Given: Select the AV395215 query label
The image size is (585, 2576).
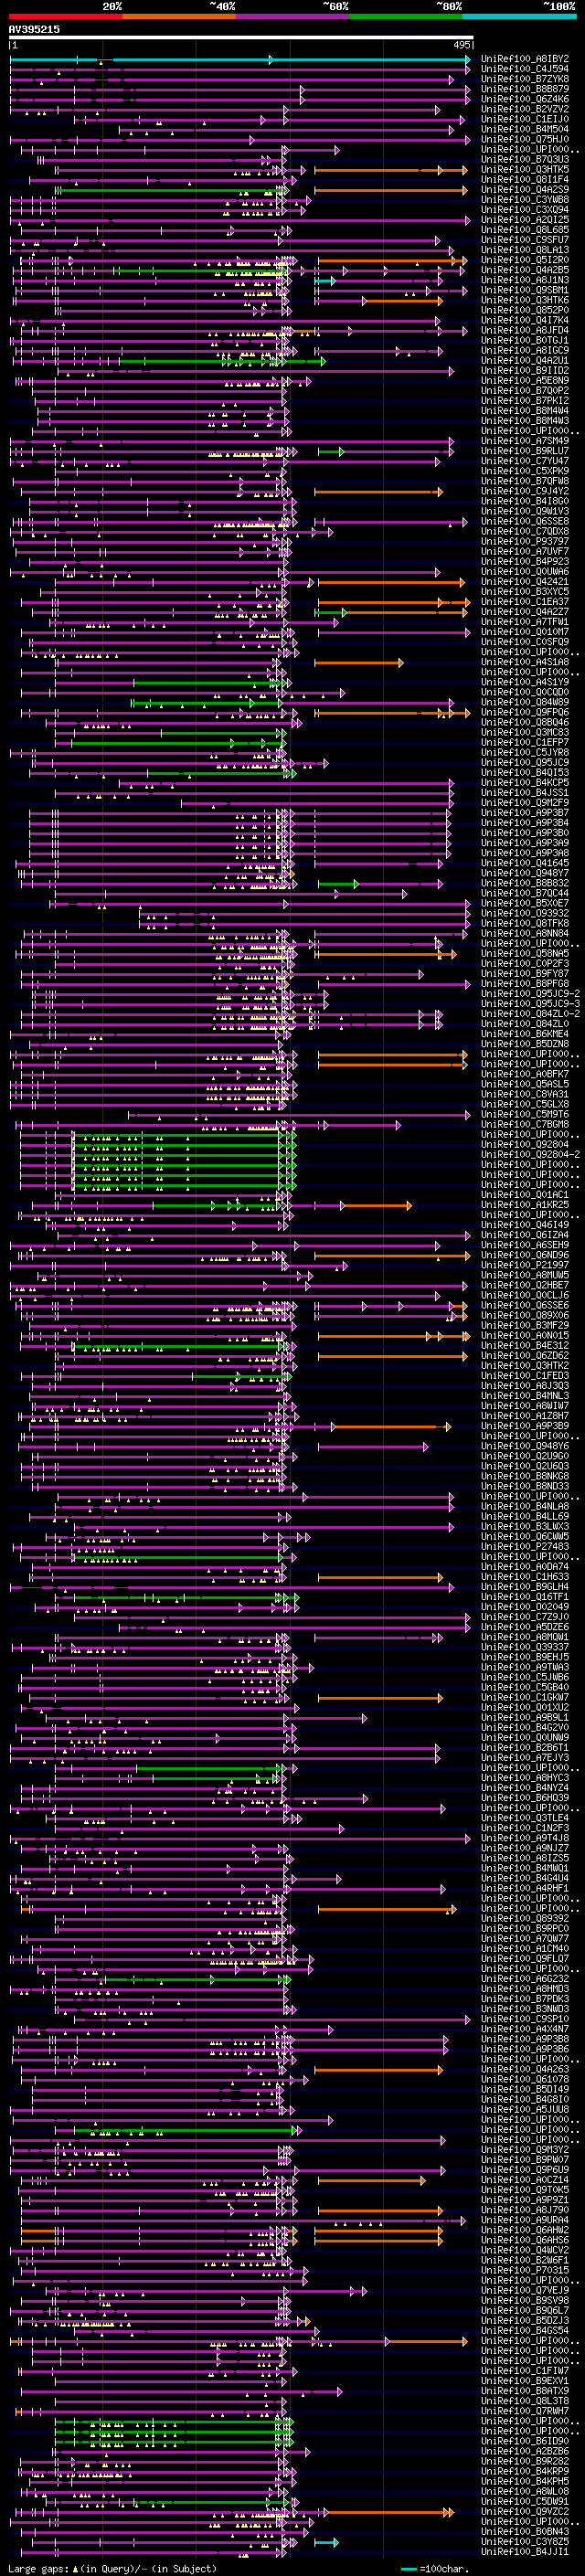Looking at the screenshot, I should tap(34, 29).
